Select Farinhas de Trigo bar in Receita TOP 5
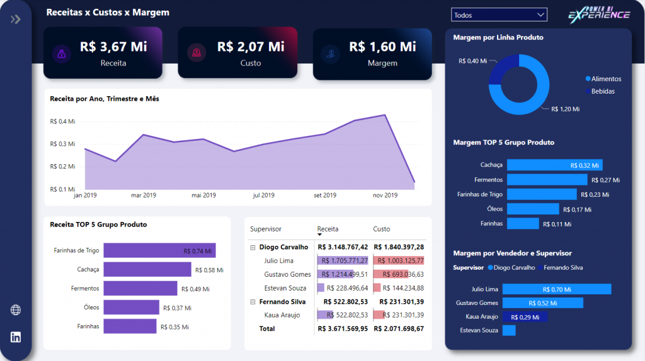The width and height of the screenshot is (645, 361). tap(159, 250)
